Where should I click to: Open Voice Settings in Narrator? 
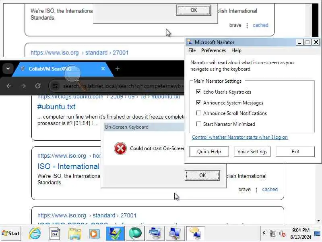252,152
